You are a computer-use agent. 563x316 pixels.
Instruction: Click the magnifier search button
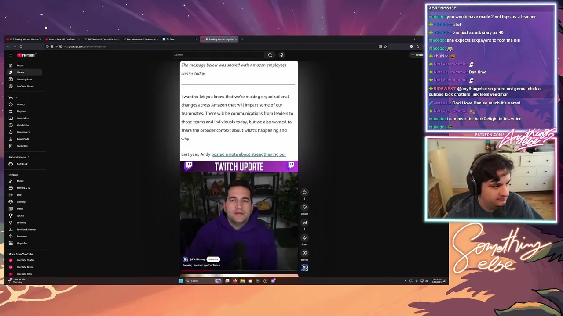(x=270, y=55)
